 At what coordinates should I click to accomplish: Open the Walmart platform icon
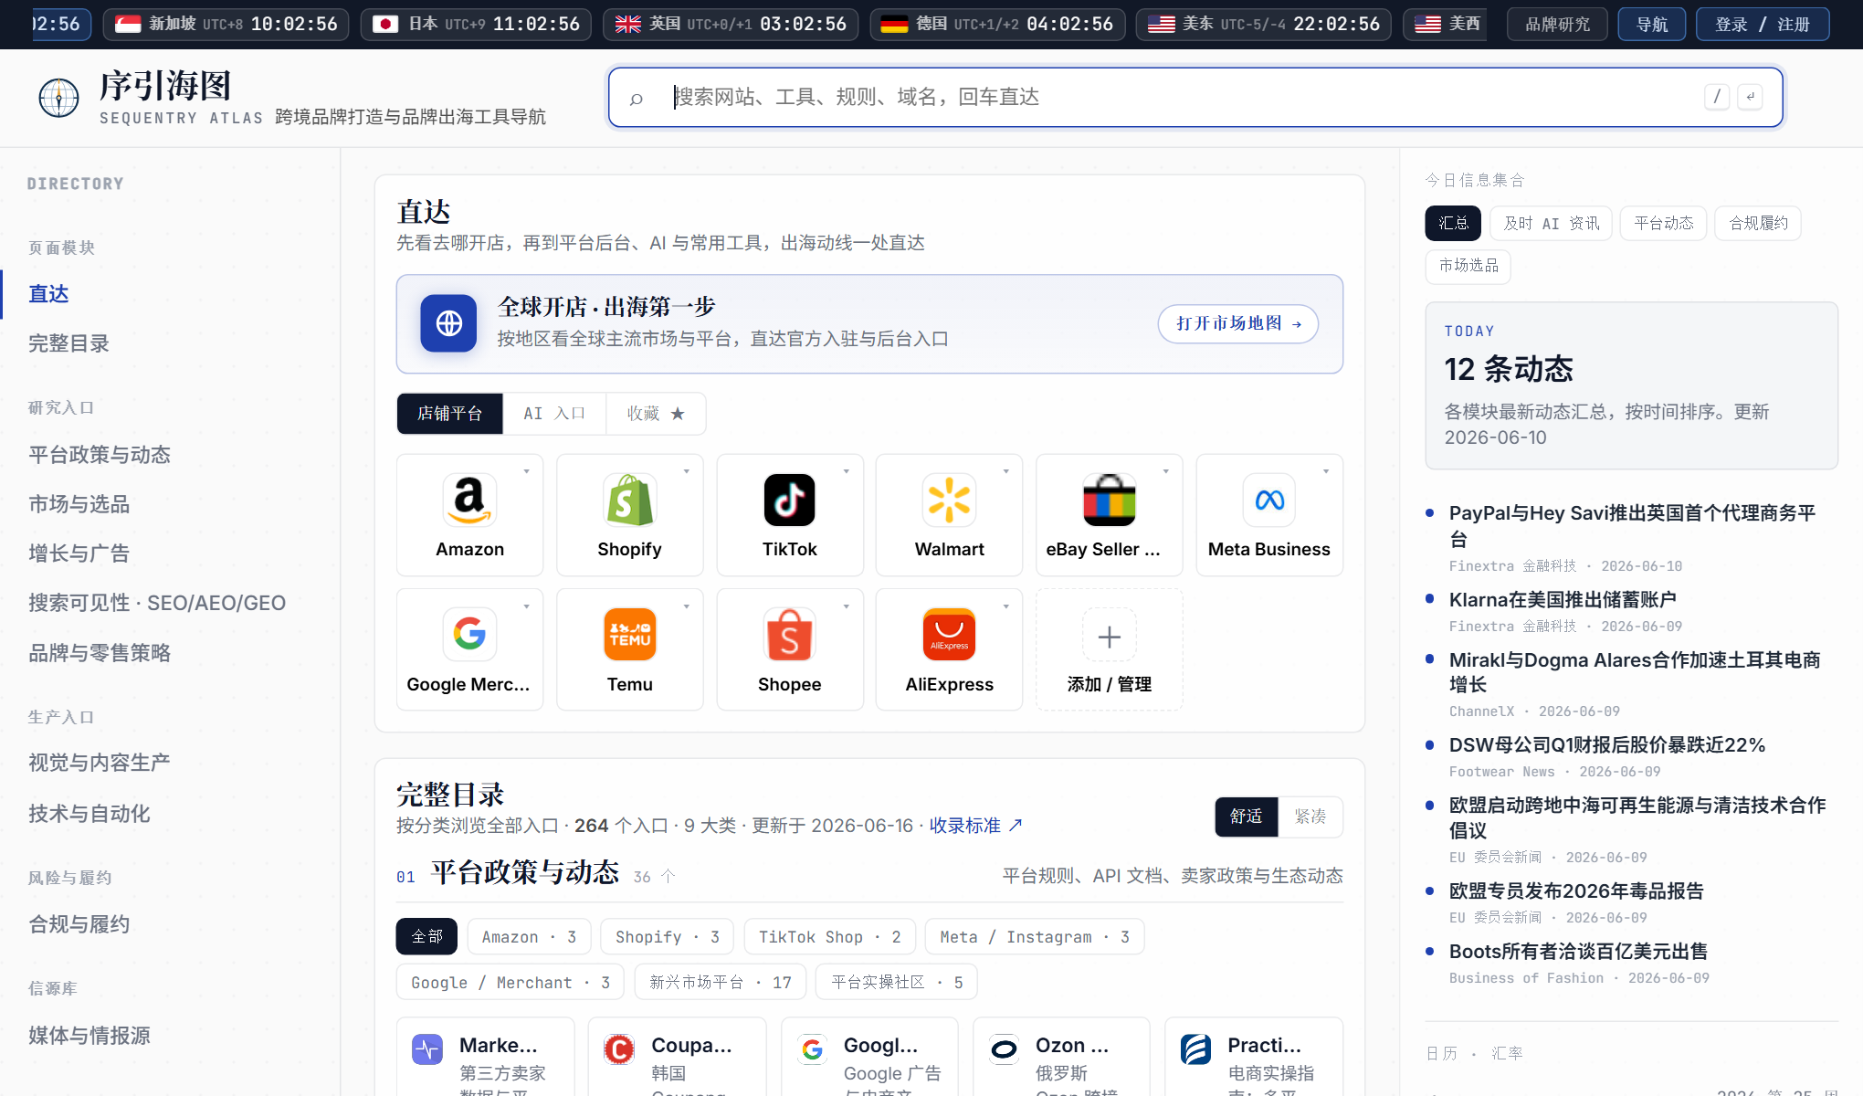click(949, 500)
